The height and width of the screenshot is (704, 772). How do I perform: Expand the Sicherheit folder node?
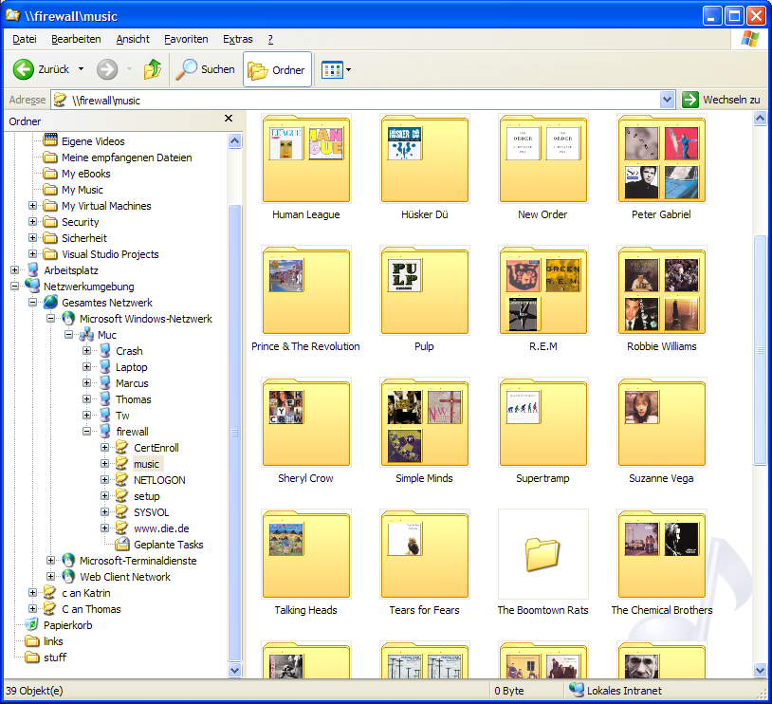(x=32, y=238)
